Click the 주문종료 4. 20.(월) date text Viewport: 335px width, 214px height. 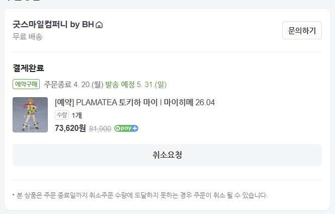[73, 84]
